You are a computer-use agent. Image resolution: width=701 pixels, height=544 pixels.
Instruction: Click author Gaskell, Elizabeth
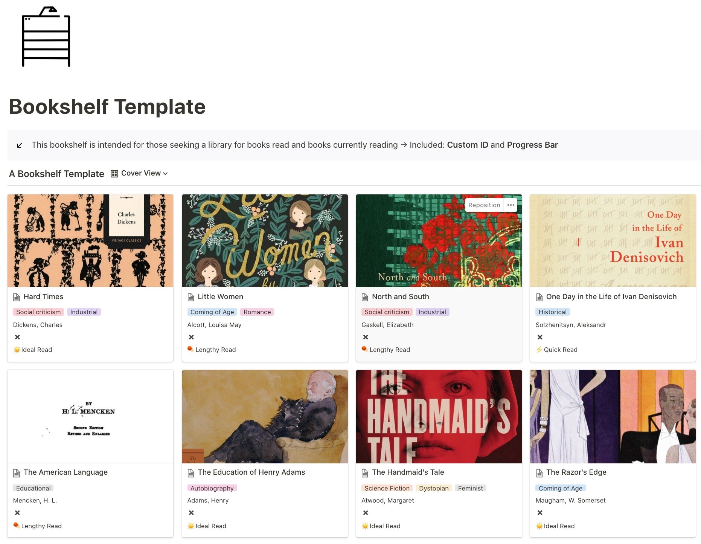(x=387, y=325)
